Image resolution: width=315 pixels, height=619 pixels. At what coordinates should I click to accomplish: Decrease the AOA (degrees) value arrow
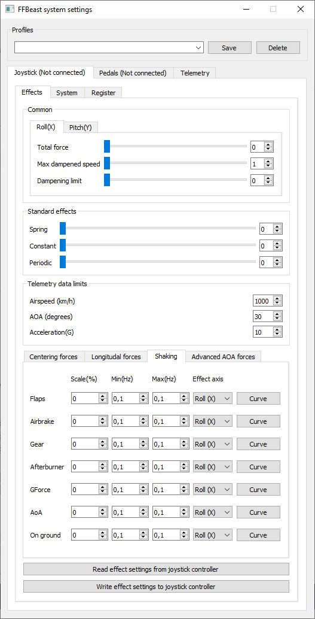click(277, 319)
